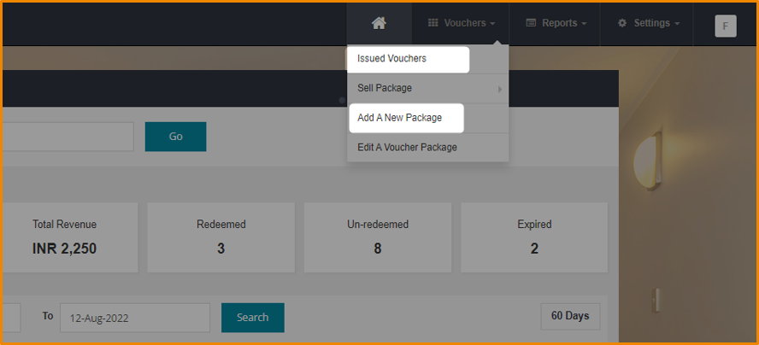Click the Reports list icon
The width and height of the screenshot is (759, 345).
[x=531, y=24]
